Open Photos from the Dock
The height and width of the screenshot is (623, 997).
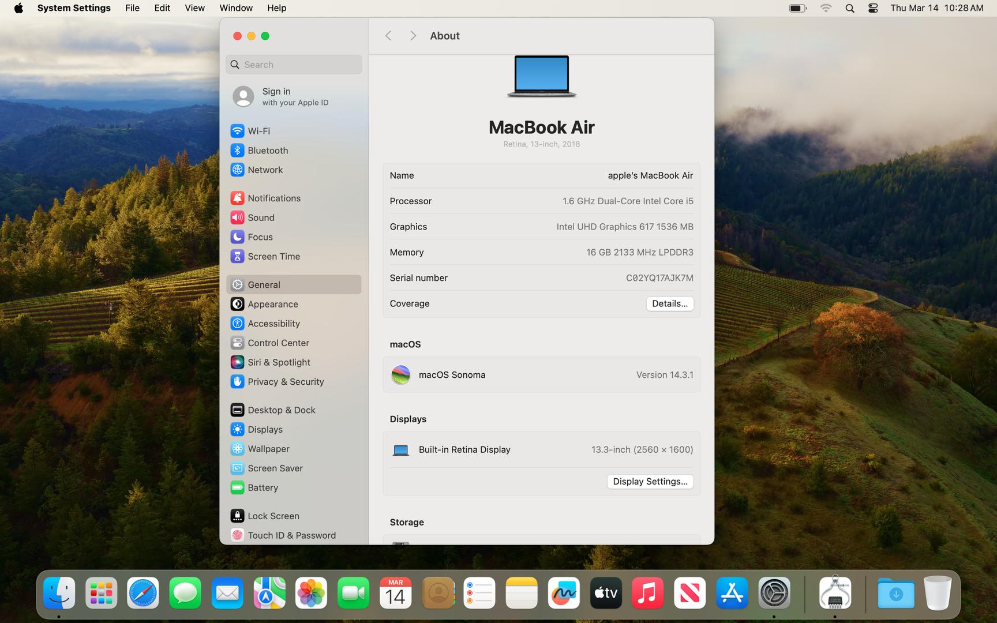coord(311,593)
